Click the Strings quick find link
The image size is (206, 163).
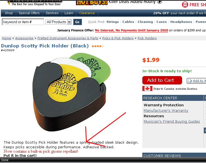point(113,22)
